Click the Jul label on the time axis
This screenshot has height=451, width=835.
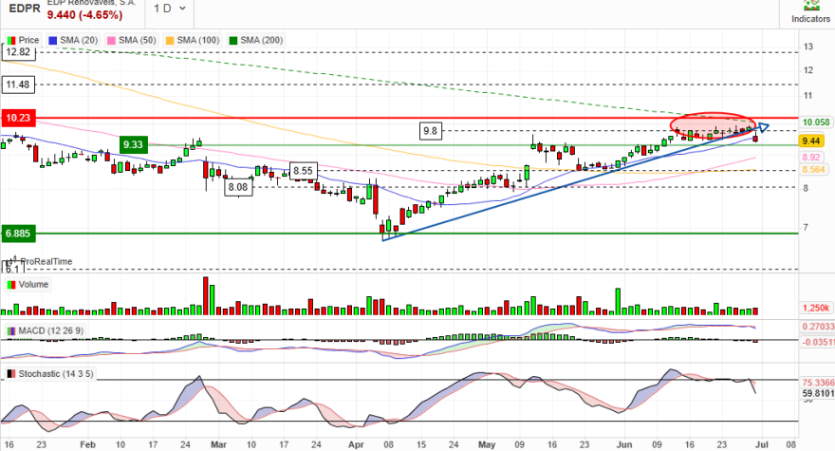point(762,444)
